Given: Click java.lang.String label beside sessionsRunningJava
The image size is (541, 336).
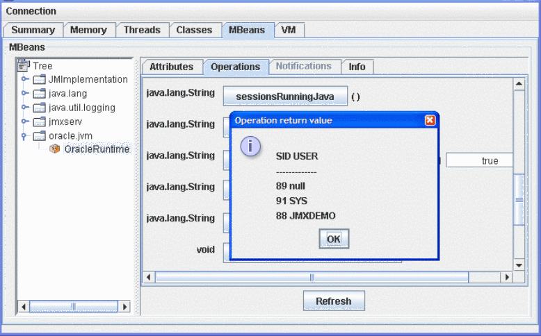Looking at the screenshot, I should click(180, 93).
